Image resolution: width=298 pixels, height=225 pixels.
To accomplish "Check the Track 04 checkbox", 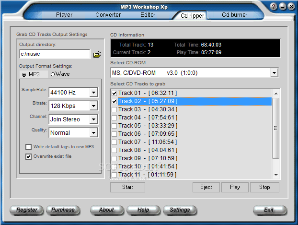I will click(x=114, y=118).
